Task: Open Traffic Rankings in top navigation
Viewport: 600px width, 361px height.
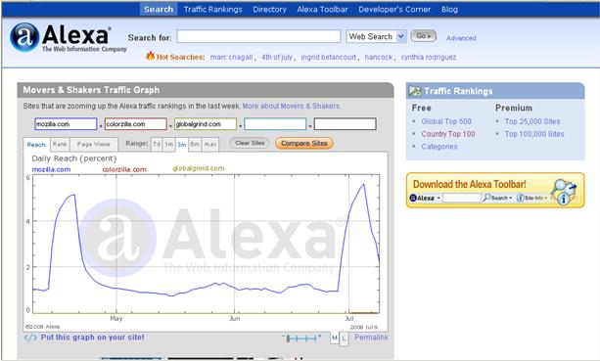Action: tap(212, 9)
